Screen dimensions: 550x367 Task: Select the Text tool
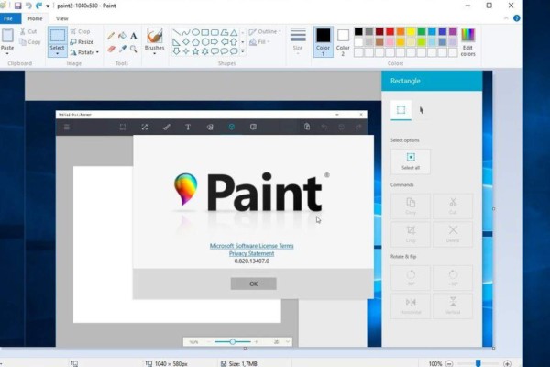[x=134, y=36]
